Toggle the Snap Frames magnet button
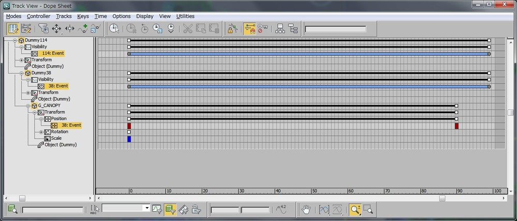 (x=250, y=28)
